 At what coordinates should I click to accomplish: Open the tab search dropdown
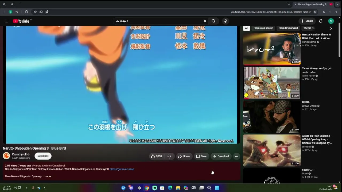(x=337, y=4)
